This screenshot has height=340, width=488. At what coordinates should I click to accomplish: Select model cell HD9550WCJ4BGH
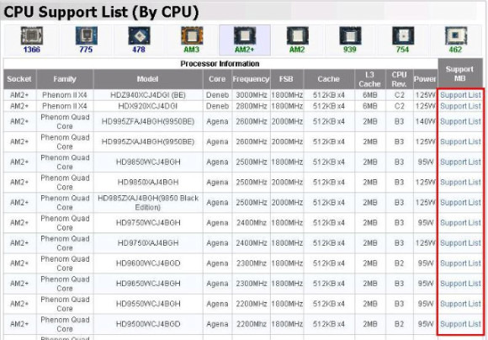pos(148,304)
